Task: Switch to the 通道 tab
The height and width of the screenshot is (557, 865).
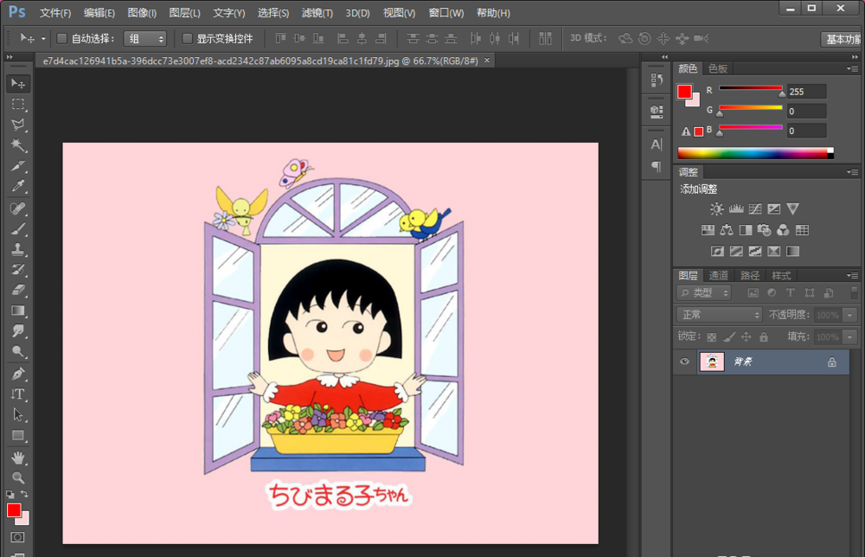Action: 718,275
